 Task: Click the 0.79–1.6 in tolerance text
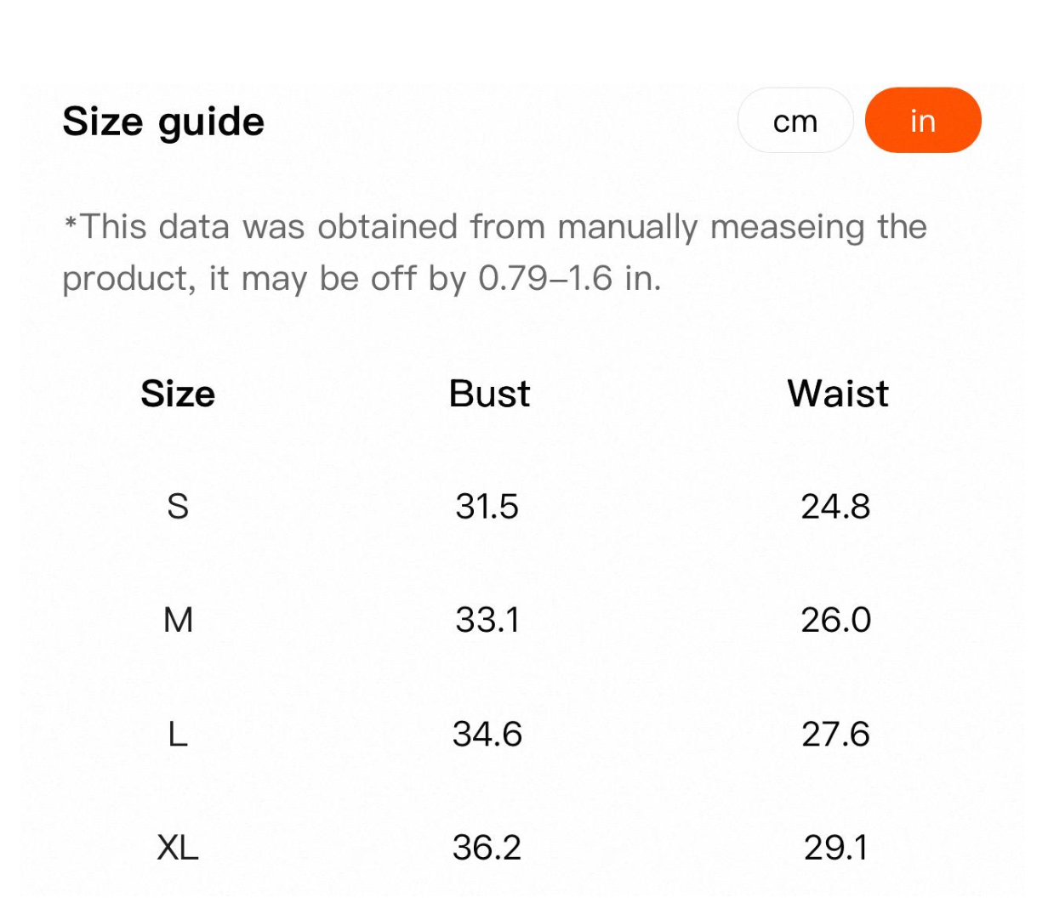[569, 278]
